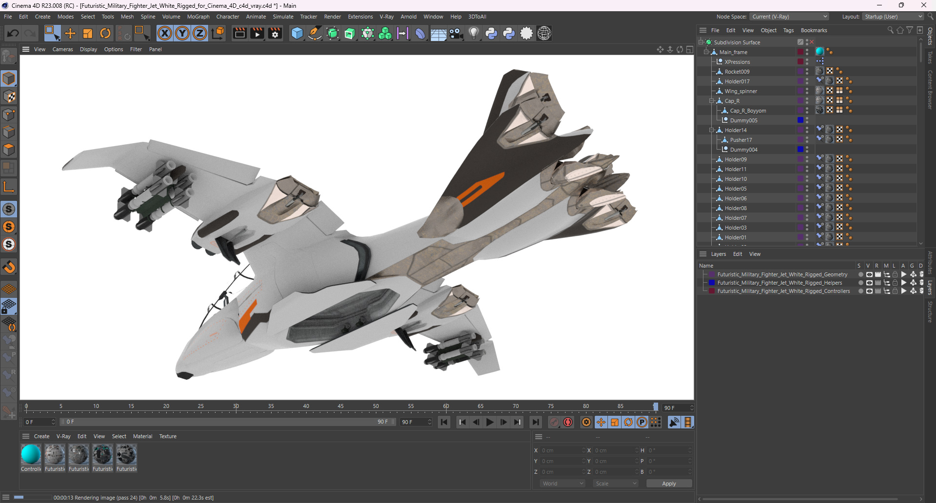Toggle visibility of Geometry layer
The width and height of the screenshot is (936, 503).
coord(869,274)
